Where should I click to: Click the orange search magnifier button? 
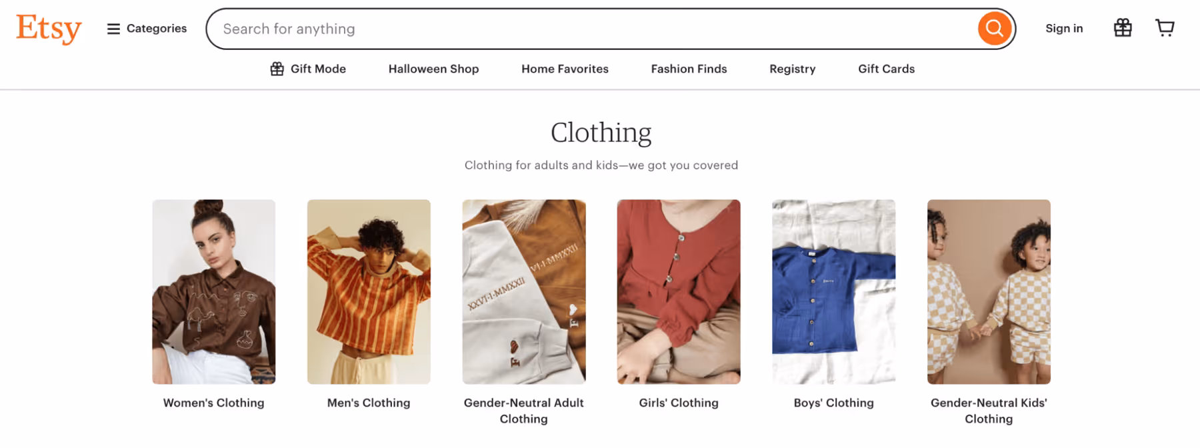994,29
